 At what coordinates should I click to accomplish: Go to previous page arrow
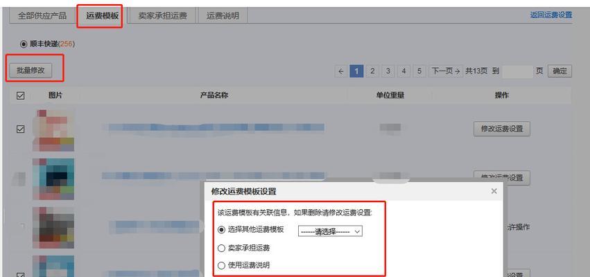[341, 71]
